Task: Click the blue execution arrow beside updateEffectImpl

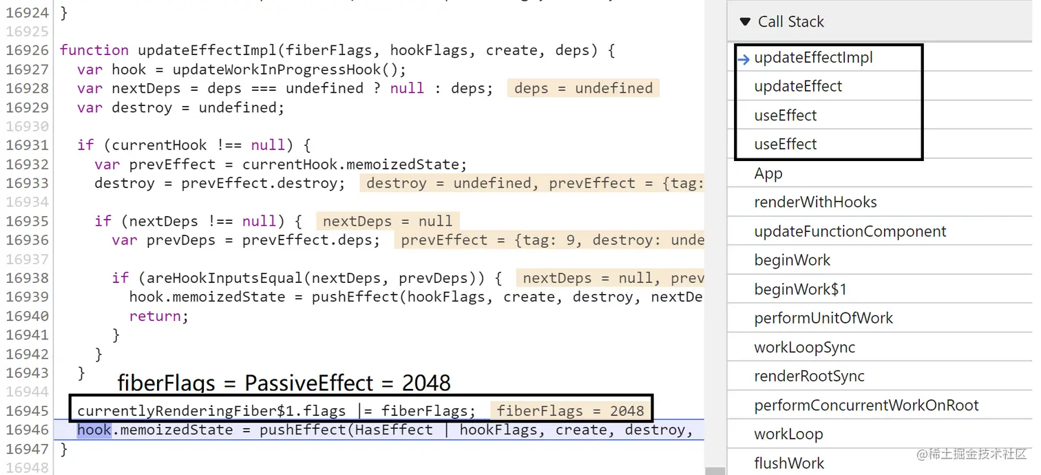Action: point(744,59)
